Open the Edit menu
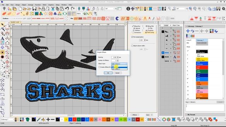226x127 pixels. point(7,5)
